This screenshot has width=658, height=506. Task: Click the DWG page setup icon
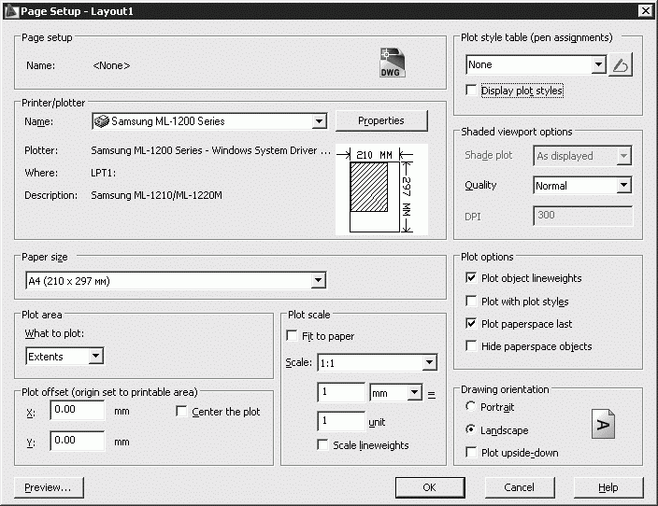(391, 63)
